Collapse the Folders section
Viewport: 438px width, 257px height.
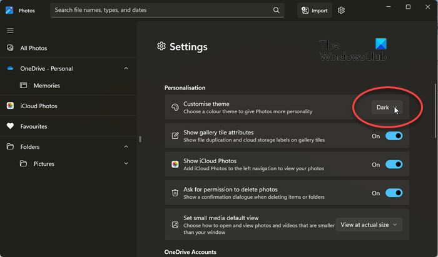(x=126, y=147)
